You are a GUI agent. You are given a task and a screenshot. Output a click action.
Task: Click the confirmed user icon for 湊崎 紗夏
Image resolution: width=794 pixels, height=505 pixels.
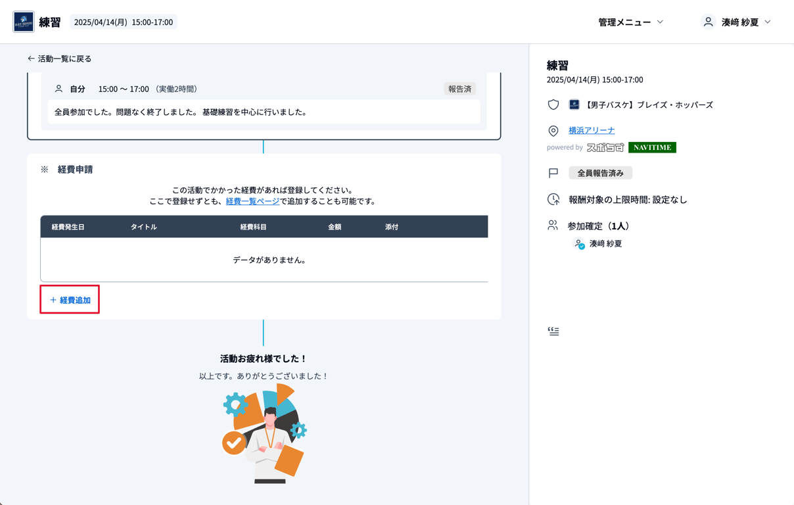tap(579, 244)
